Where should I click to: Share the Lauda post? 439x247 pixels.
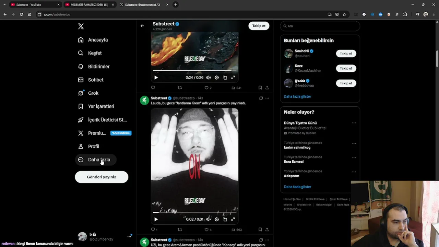(x=267, y=230)
